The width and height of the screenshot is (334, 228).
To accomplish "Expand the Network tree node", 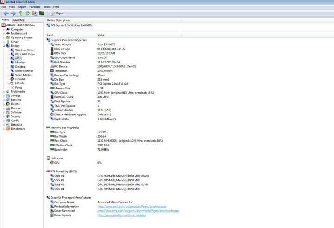I will (4, 100).
